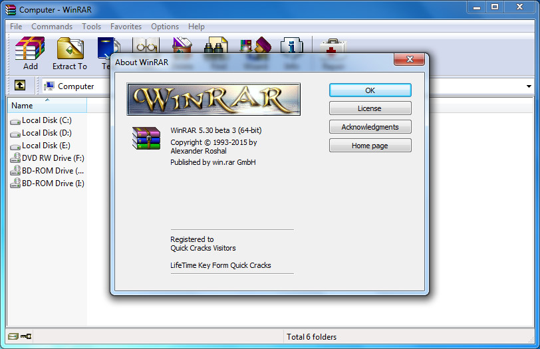This screenshot has width=540, height=349.
Task: Click the version text WinRAR 5.30 beta 3
Action: (x=216, y=130)
